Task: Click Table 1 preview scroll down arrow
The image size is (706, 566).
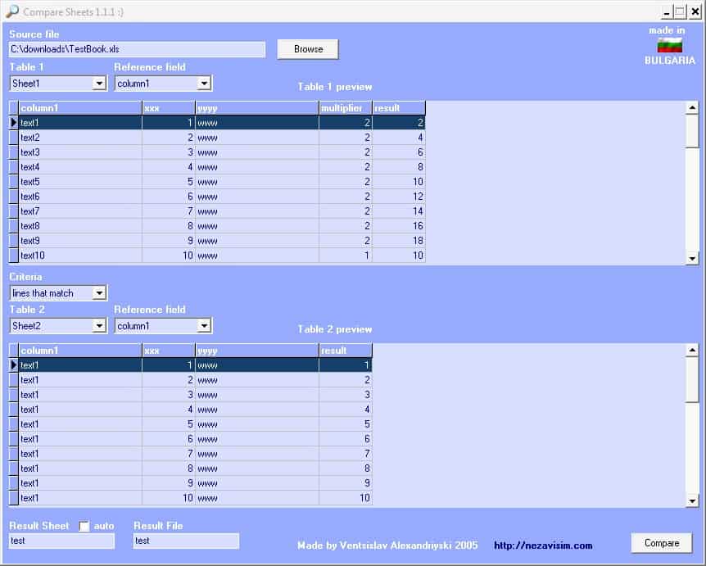Action: click(x=692, y=259)
